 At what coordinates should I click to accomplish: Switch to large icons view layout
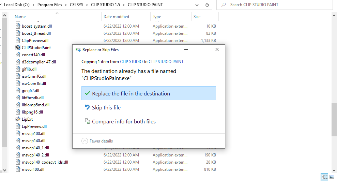coord(332,177)
